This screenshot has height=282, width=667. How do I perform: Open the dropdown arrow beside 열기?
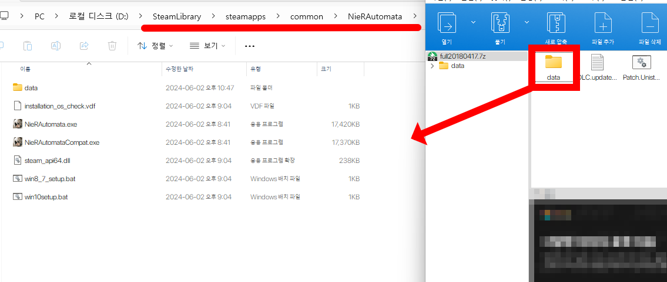473,22
